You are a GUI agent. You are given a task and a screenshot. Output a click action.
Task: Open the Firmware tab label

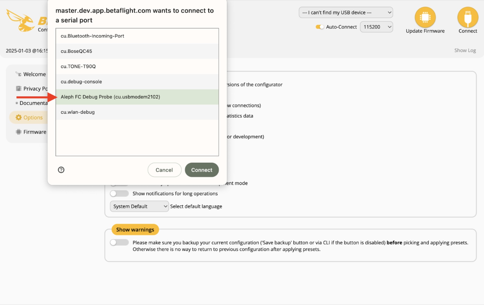coord(35,132)
